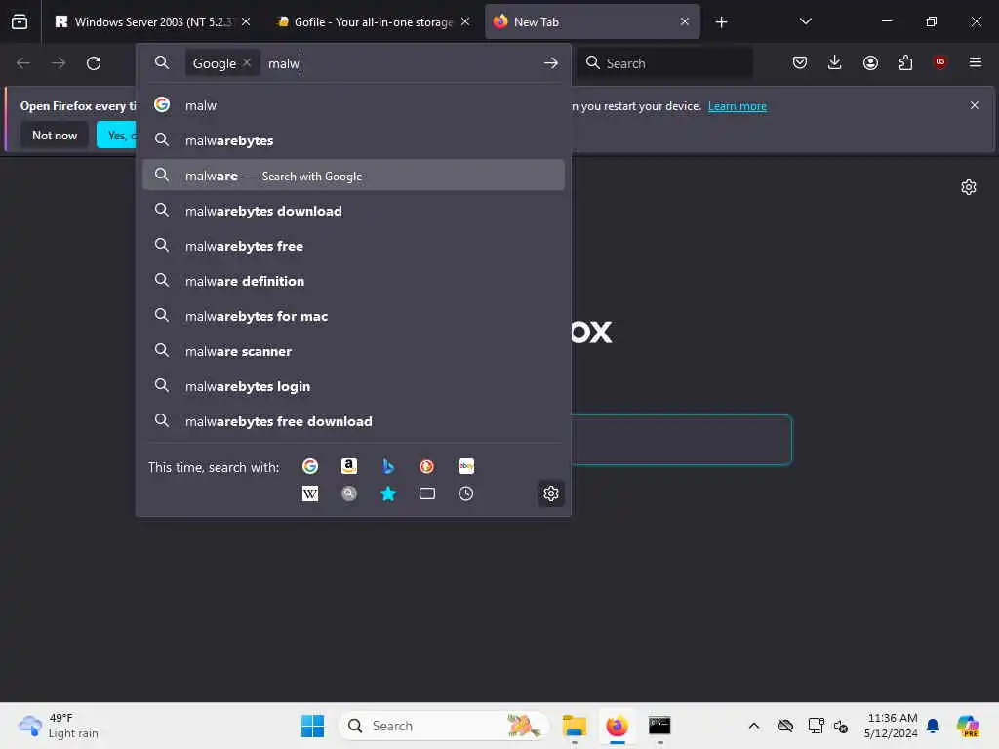This screenshot has width=999, height=749.
Task: Open the uBlock Origin extension icon
Action: coord(939,61)
